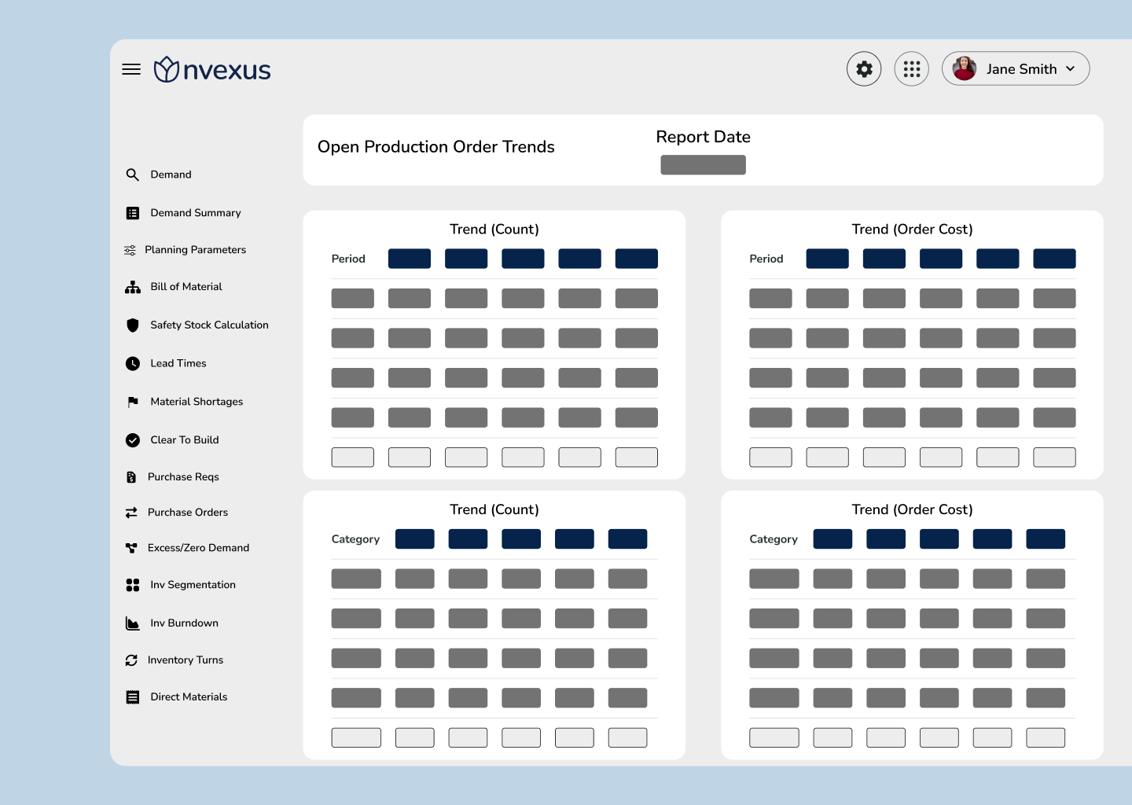
Task: Click the Safety Stock Calculation shield icon
Action: click(x=133, y=325)
